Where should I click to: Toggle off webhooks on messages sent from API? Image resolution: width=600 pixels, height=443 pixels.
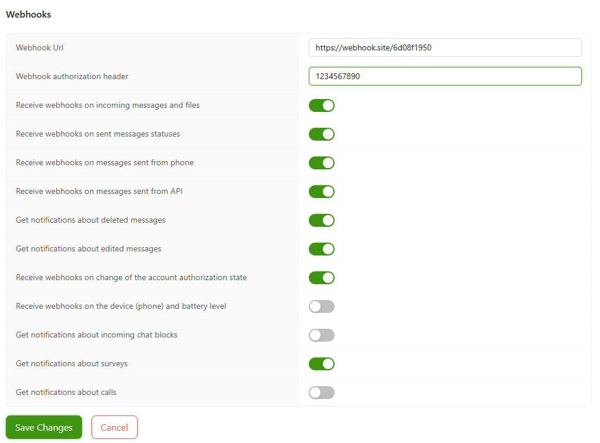tap(321, 192)
